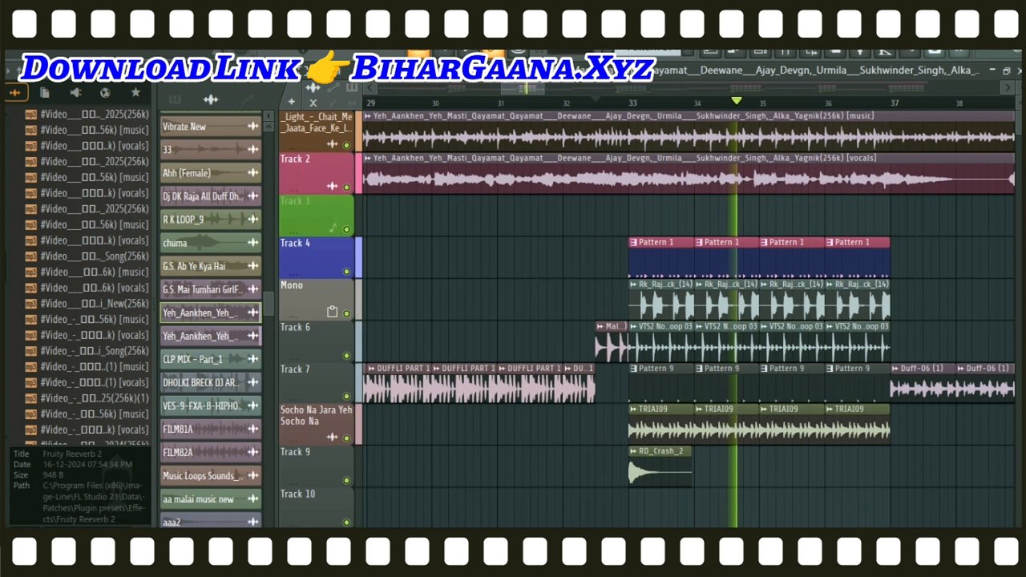Click waveform icon on Socho Na Jara Yeh track
Image resolution: width=1026 pixels, height=577 pixels.
332,438
